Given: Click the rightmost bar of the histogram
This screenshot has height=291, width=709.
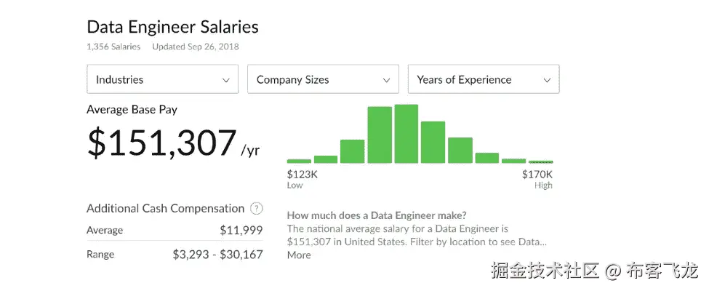Looking at the screenshot, I should (541, 162).
